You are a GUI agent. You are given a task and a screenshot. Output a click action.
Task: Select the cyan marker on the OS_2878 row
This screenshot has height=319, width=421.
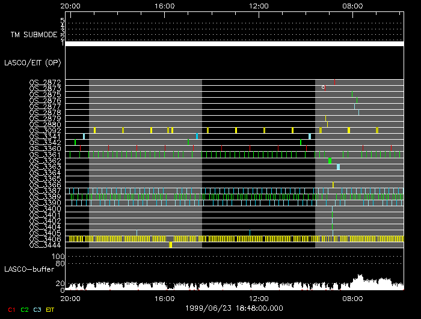click(x=358, y=112)
